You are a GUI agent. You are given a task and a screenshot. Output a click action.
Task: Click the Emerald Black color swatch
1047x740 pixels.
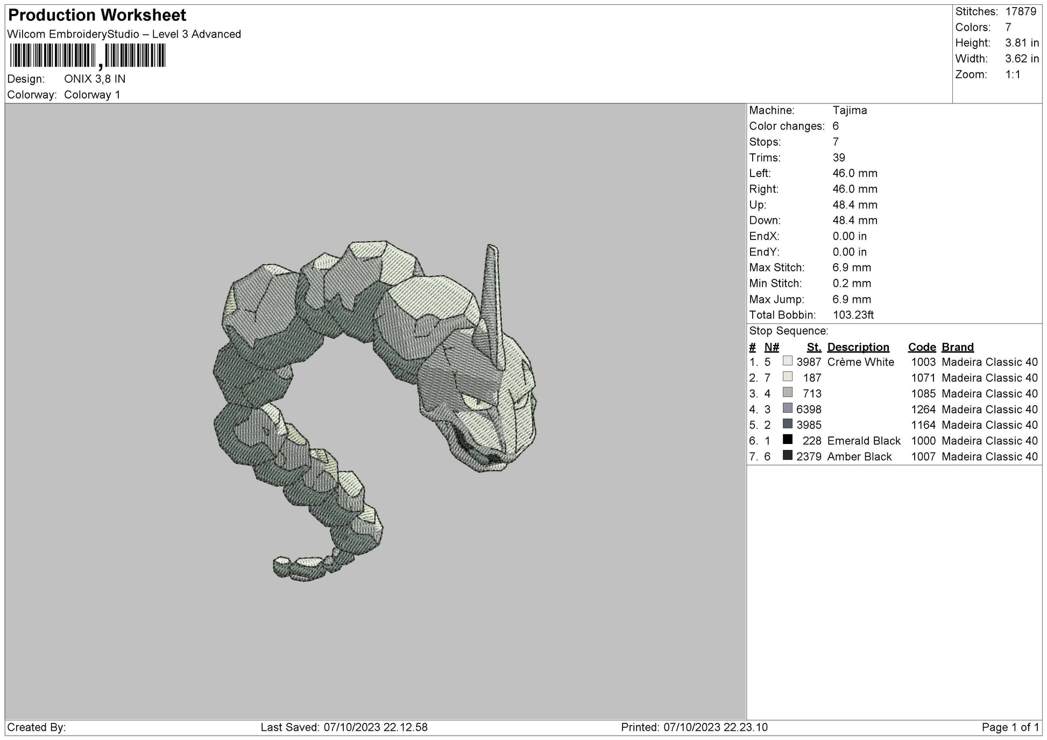(788, 440)
